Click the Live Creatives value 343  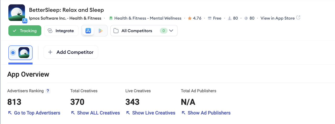coord(132,102)
